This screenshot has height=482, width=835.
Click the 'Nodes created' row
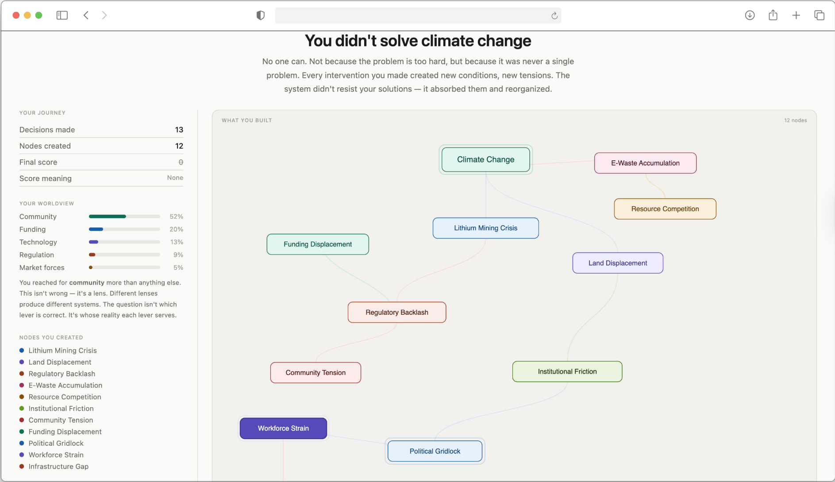coord(101,146)
